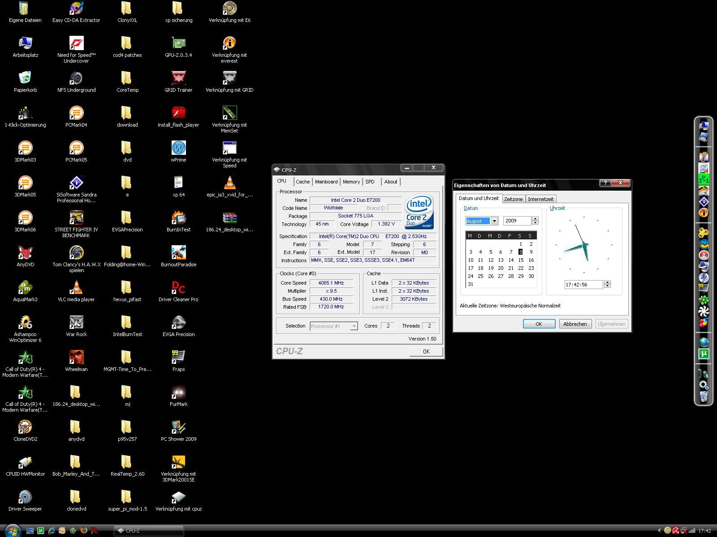Screen dimensions: 717x537
Task: Open the Mainboard tab in CPU-Z
Action: pos(326,182)
